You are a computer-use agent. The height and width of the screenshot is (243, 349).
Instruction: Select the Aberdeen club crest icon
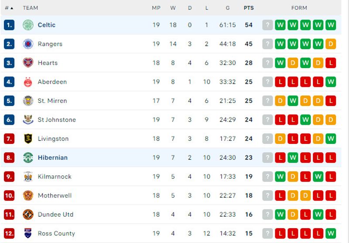(28, 82)
